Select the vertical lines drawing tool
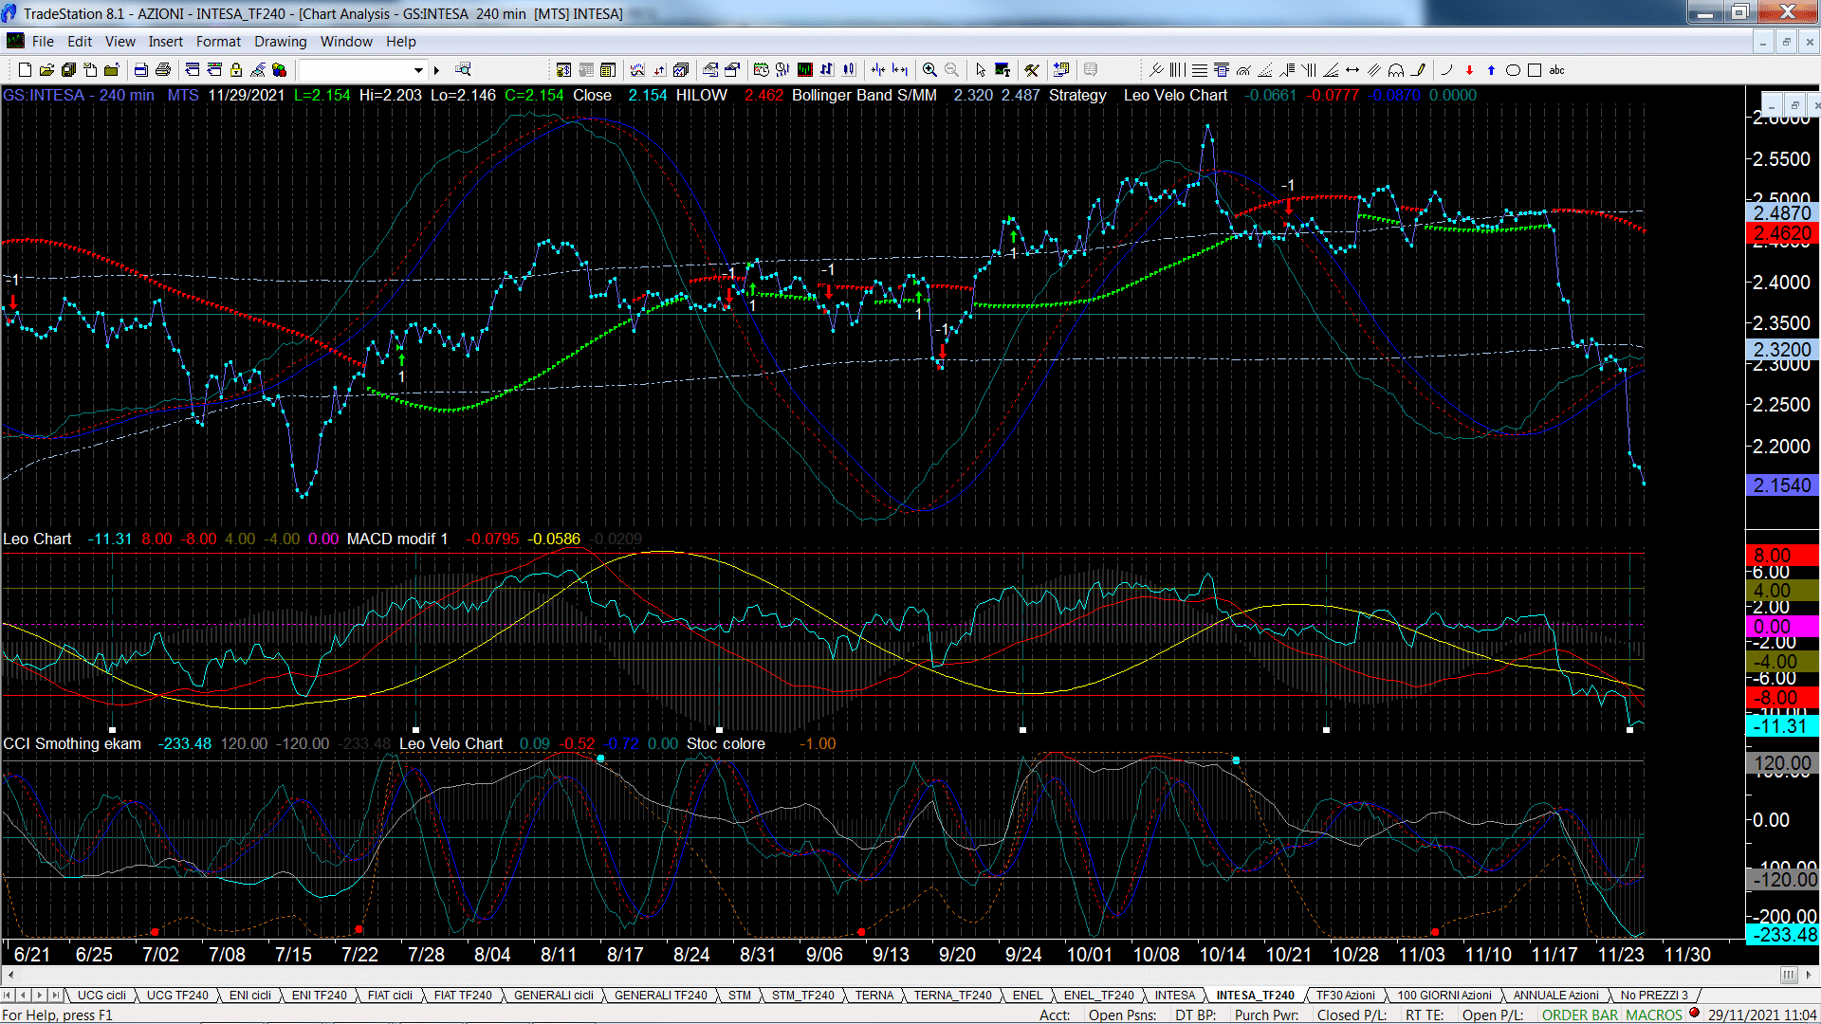Image resolution: width=1821 pixels, height=1024 pixels. pyautogui.click(x=1178, y=70)
